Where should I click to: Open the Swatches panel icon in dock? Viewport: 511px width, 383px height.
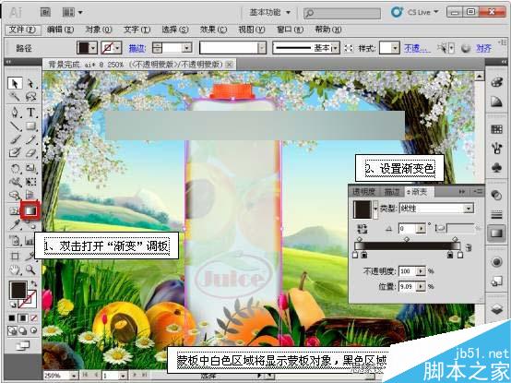496,129
